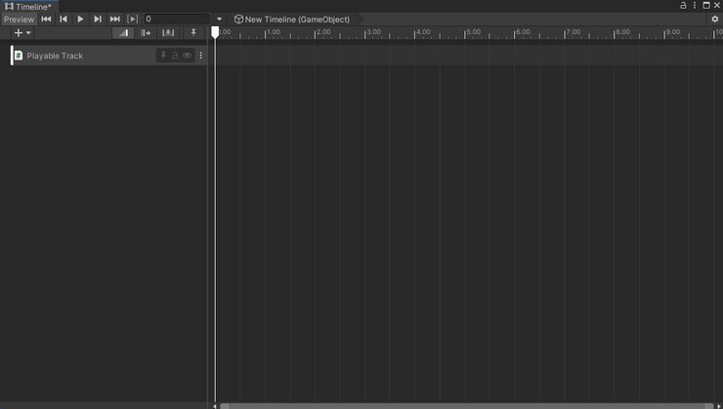Jump to end of timeline
723x409 pixels.
pos(114,19)
